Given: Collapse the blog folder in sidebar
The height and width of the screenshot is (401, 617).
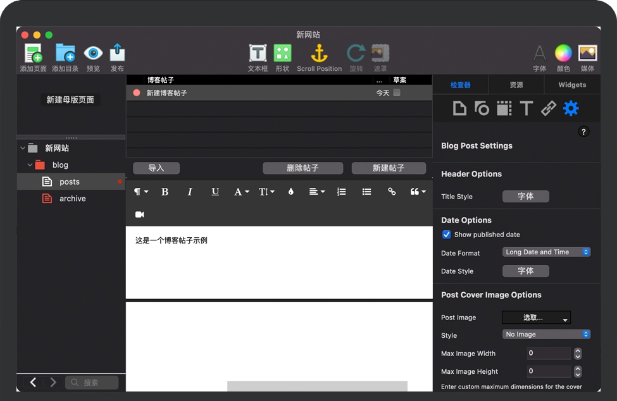Looking at the screenshot, I should coord(30,165).
